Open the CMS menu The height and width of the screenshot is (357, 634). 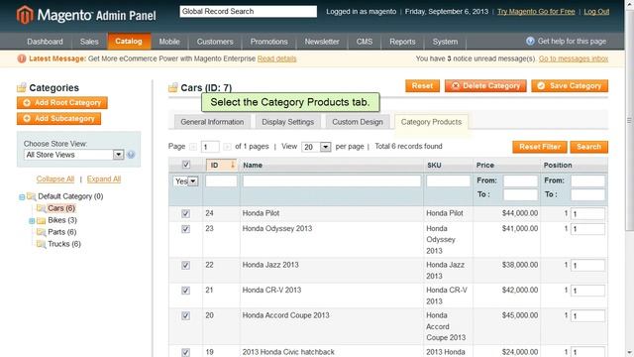(365, 42)
